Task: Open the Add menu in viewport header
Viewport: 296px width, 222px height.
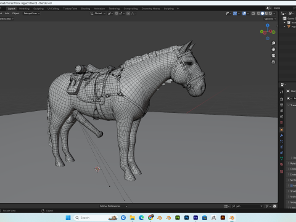Action: 7,14
